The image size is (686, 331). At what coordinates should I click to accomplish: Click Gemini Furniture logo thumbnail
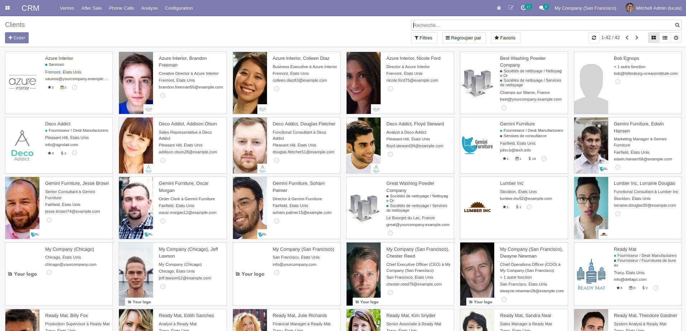477,145
